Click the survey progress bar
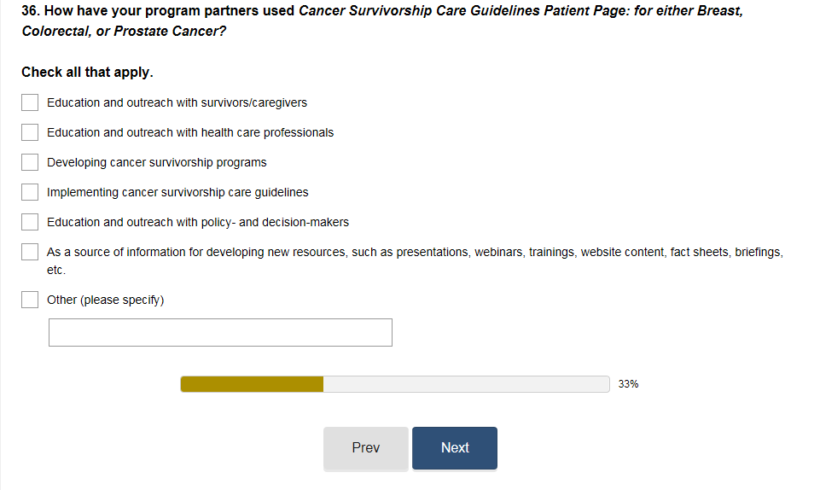Screen dimensions: 820x490 394,384
